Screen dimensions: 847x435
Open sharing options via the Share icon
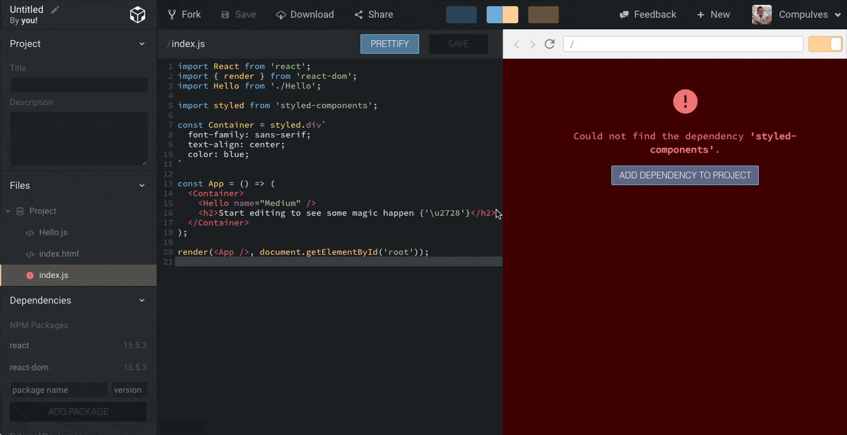tap(359, 14)
